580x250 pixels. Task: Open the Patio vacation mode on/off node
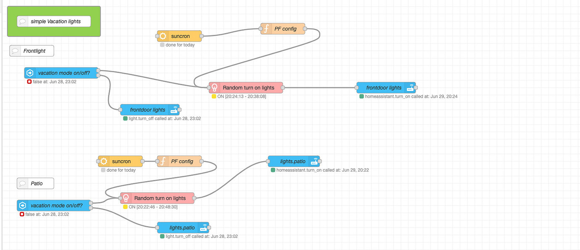[x=54, y=206]
